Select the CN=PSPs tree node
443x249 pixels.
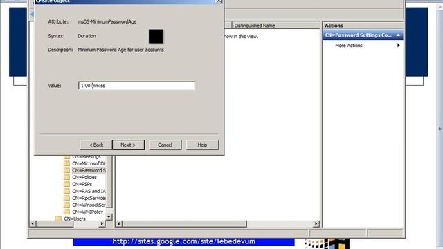[82, 184]
